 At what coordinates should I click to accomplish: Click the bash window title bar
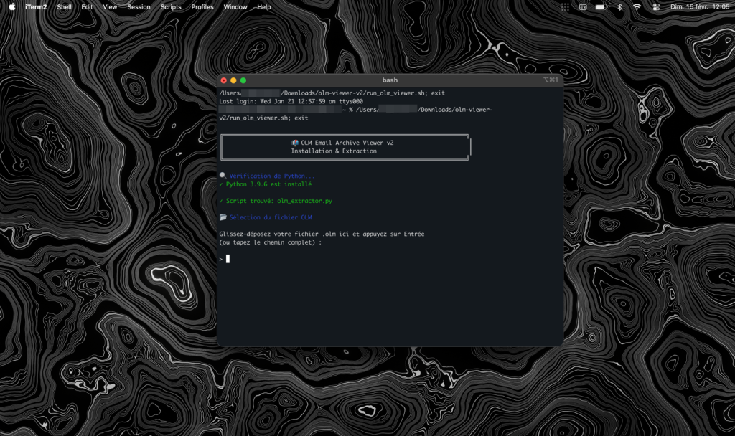tap(390, 80)
